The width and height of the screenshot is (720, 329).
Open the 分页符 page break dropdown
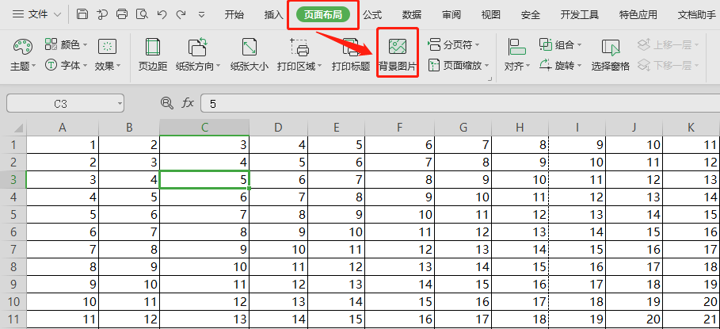pos(454,44)
